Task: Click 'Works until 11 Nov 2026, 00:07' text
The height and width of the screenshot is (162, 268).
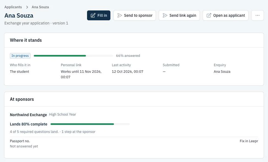Action: click(x=81, y=74)
